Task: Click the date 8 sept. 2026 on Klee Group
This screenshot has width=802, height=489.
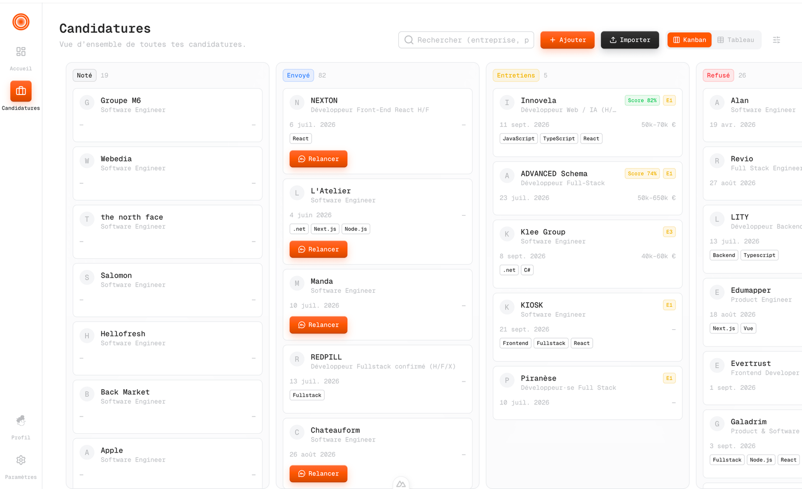Action: 522,256
